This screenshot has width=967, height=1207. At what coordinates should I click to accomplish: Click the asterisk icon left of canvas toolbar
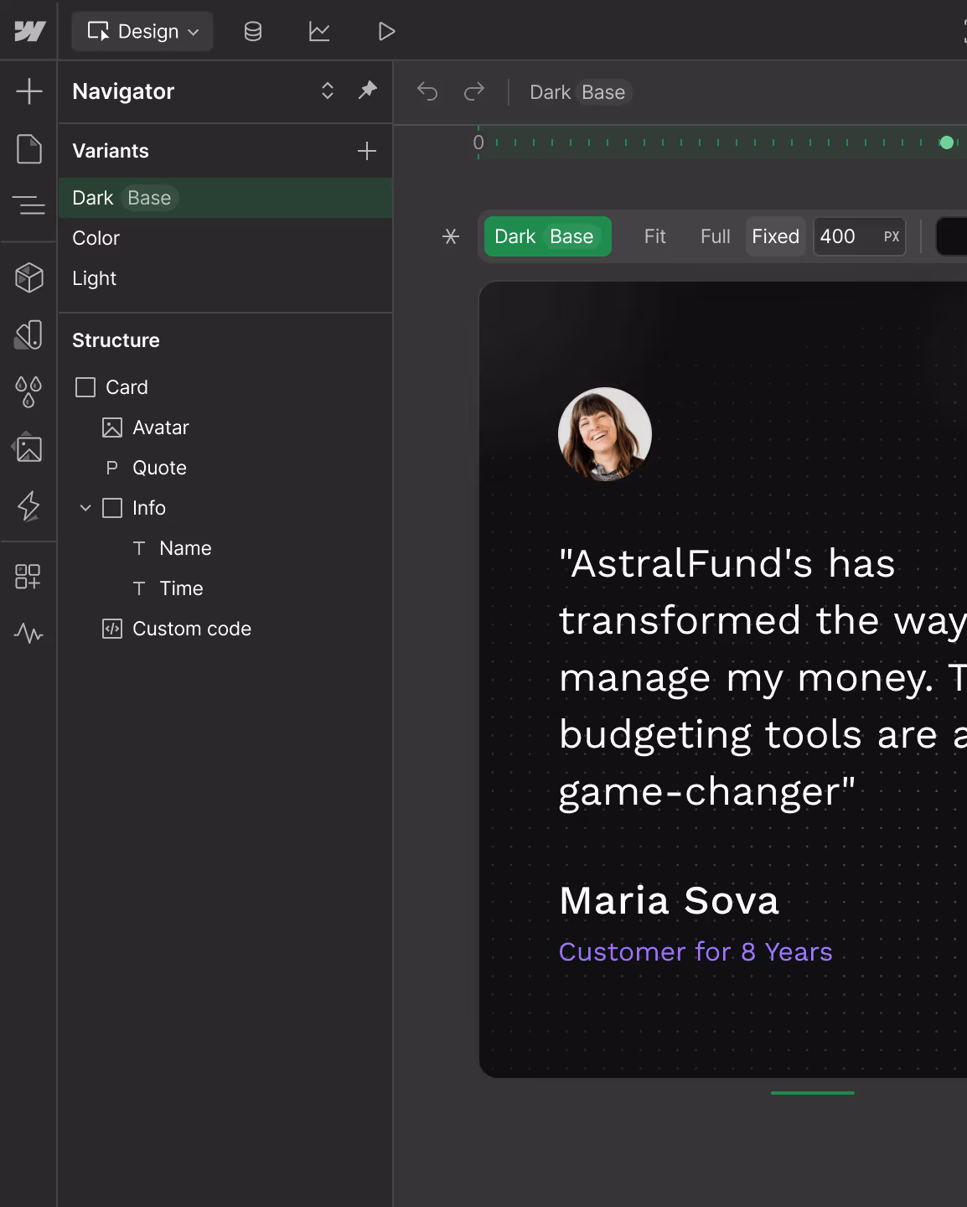[451, 236]
